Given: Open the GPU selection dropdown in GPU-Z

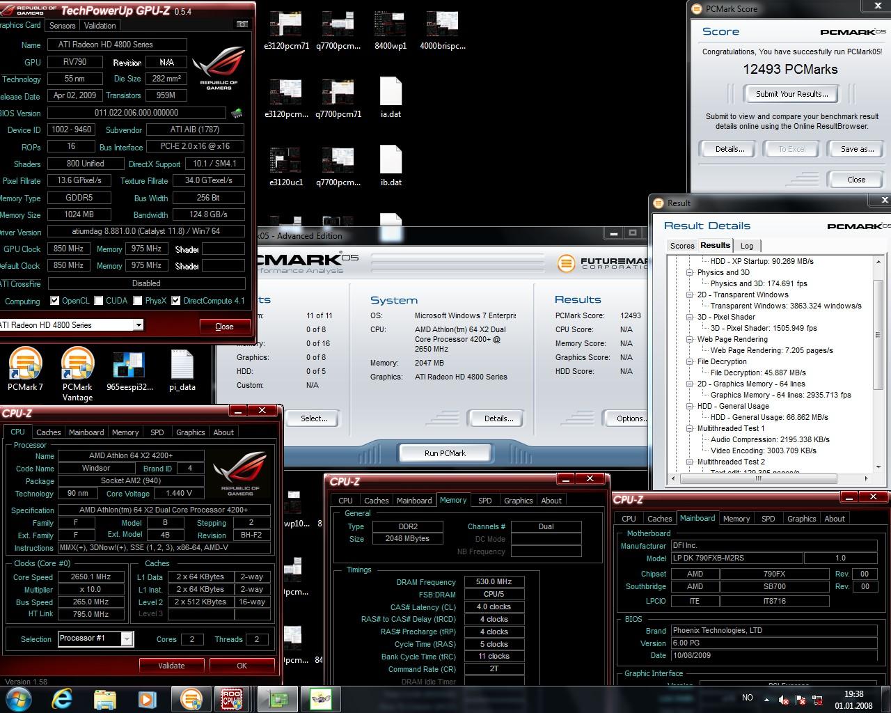Looking at the screenshot, I should (x=139, y=325).
